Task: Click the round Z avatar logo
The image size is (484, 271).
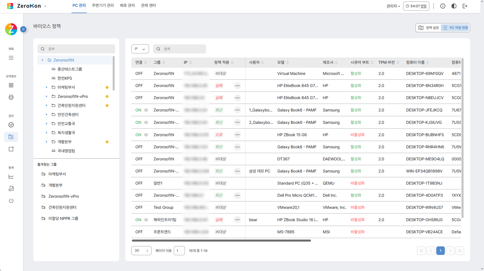Action: point(11,29)
